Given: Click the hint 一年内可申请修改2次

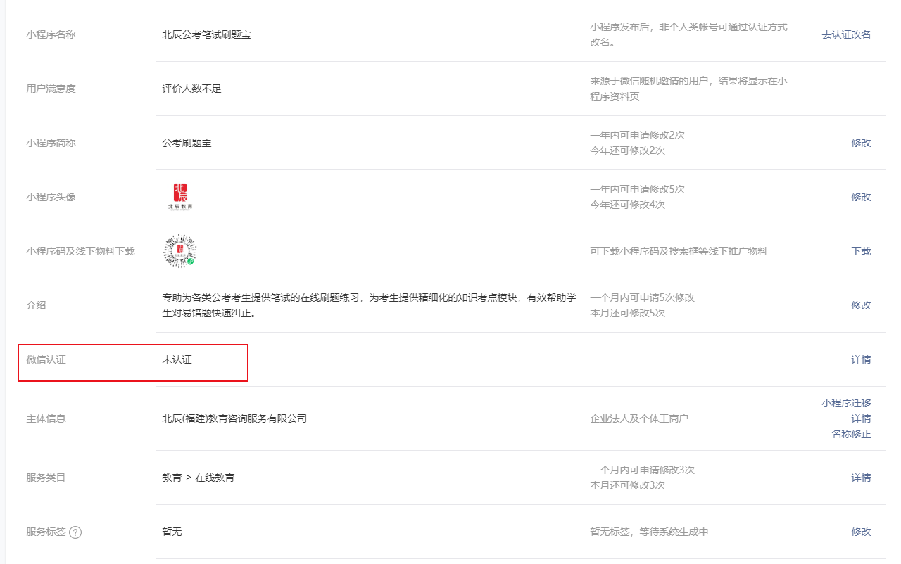Looking at the screenshot, I should click(637, 135).
